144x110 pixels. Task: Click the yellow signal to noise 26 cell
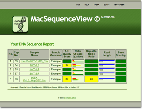coord(91,79)
